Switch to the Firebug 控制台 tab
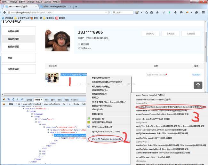 coord(29,100)
